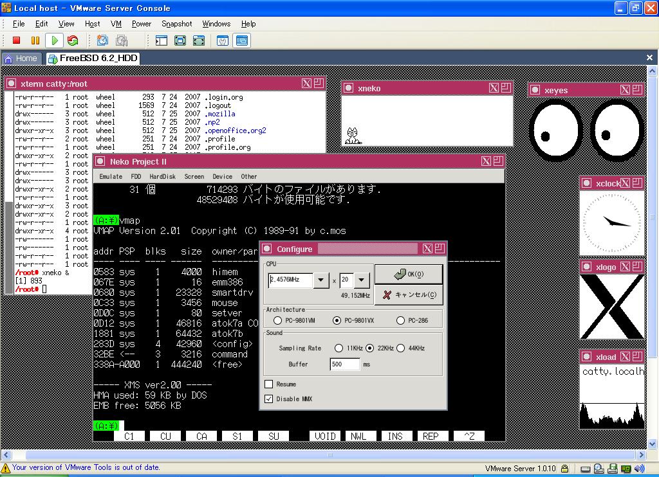Click the green Power On play icon
This screenshot has height=477, width=659.
tap(54, 40)
